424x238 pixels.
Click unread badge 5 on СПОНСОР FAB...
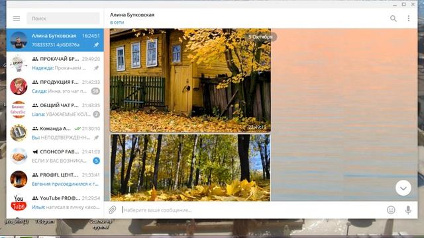96,161
